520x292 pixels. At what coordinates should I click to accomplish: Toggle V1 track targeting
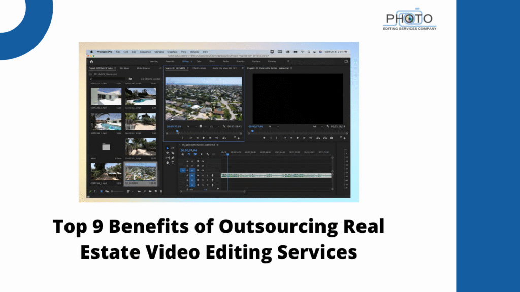[x=192, y=170]
